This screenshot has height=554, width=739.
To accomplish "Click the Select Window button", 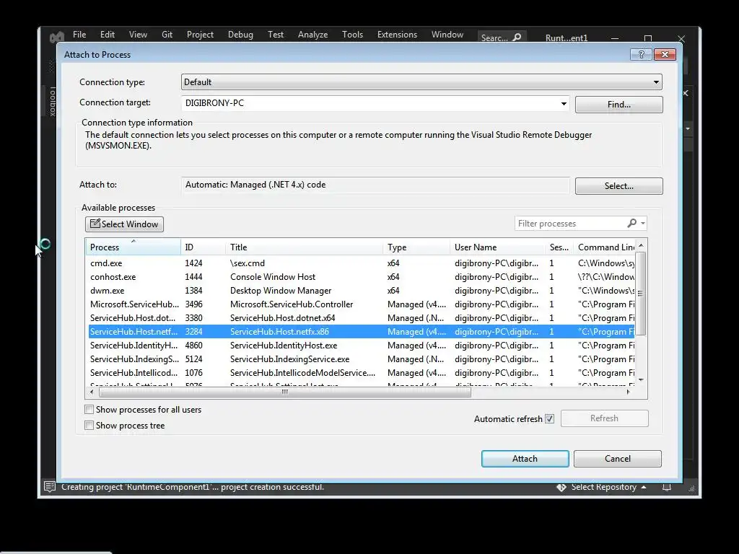I will pyautogui.click(x=124, y=224).
